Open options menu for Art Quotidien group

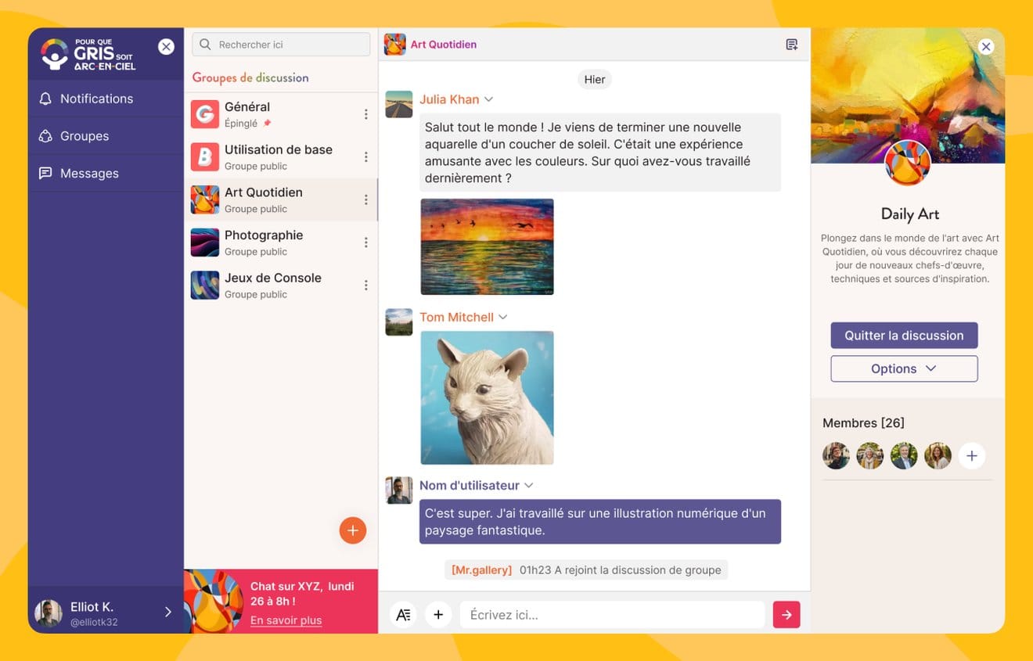coord(365,199)
